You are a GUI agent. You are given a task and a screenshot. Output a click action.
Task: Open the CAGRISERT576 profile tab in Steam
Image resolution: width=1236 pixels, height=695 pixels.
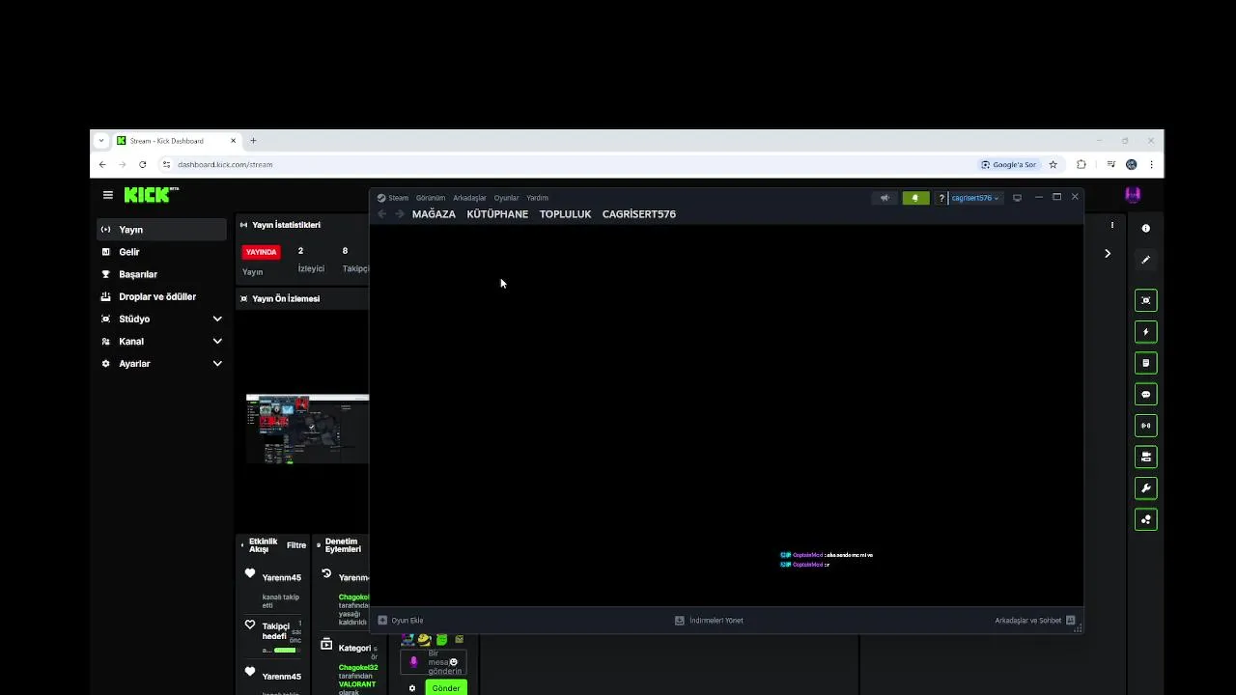(x=639, y=214)
